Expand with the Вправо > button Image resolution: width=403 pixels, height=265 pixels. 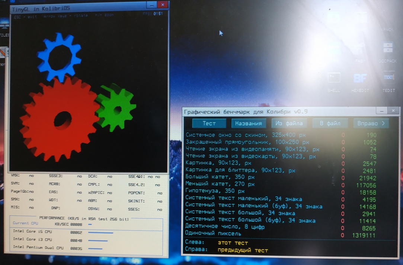(x=371, y=123)
